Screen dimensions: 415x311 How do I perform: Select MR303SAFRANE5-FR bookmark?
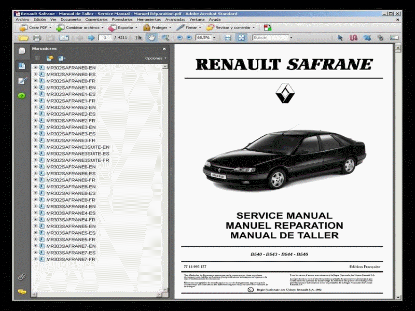tap(71, 239)
